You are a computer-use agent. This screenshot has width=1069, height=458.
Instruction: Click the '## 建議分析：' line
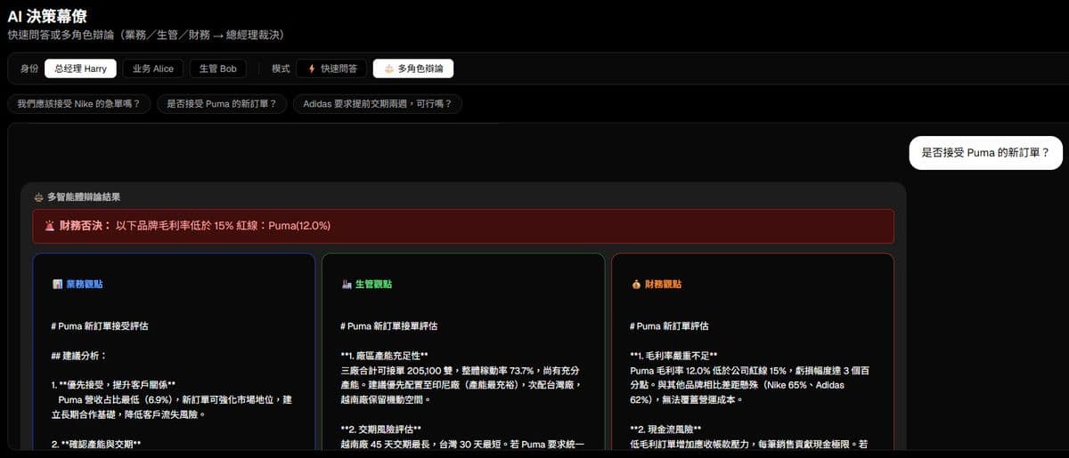[78, 356]
